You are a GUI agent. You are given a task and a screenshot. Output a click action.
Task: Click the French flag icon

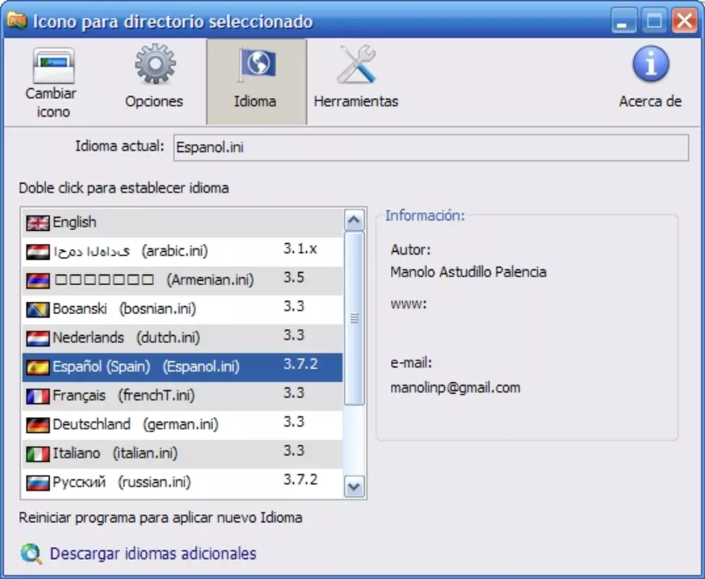click(x=38, y=396)
